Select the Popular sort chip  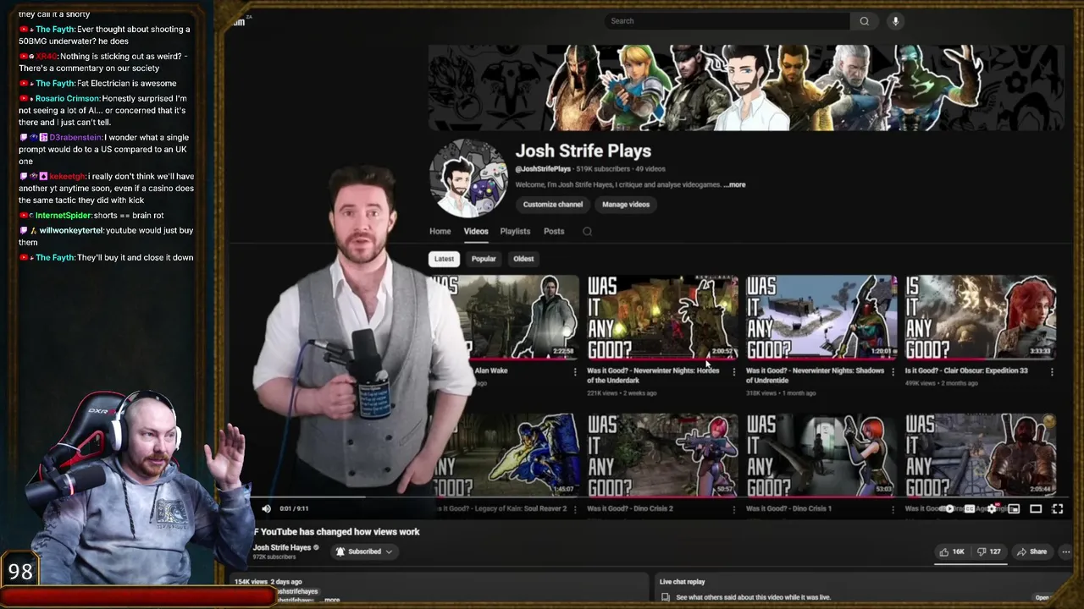(x=484, y=259)
